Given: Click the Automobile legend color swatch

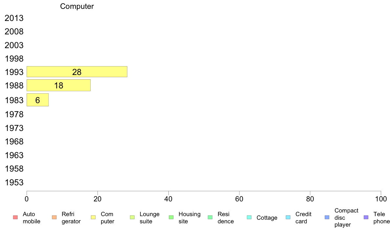Looking at the screenshot, I should (15, 217).
